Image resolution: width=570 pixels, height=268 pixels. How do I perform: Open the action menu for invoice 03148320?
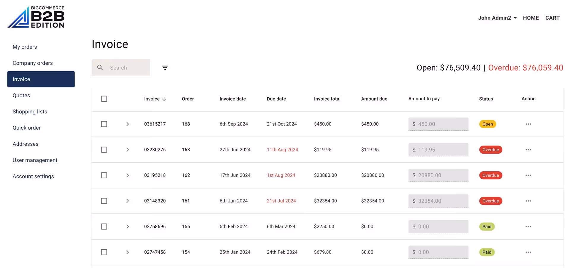click(528, 201)
